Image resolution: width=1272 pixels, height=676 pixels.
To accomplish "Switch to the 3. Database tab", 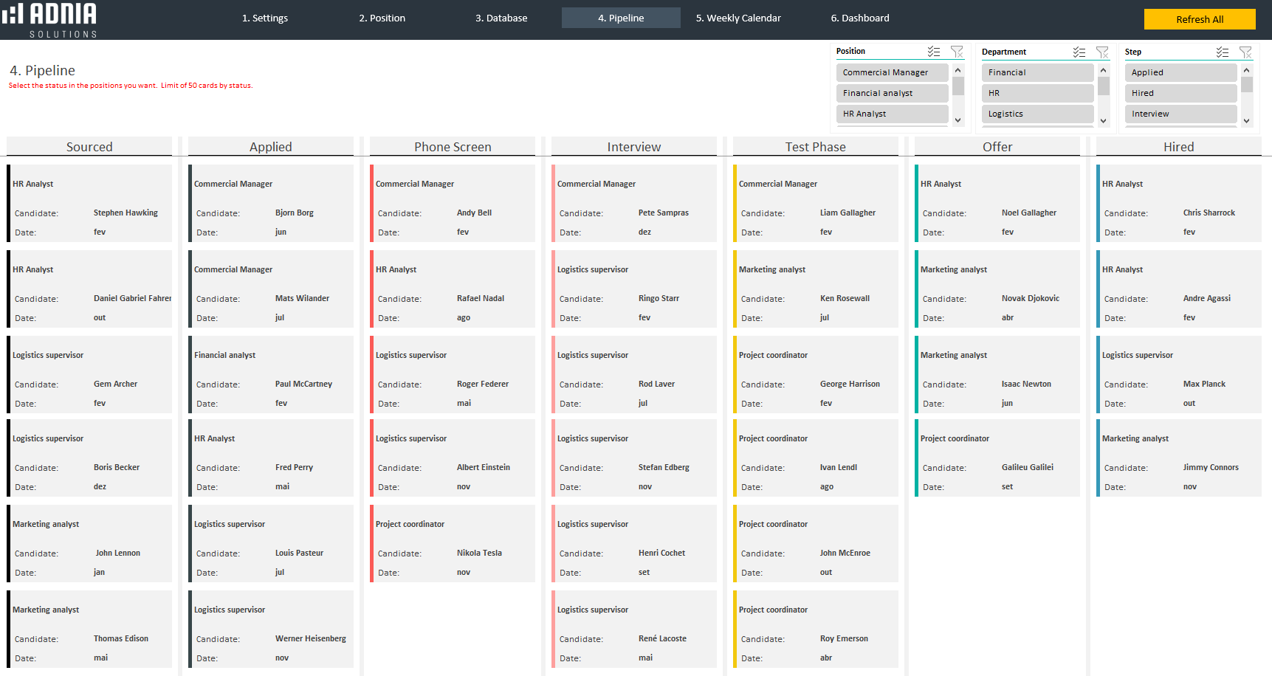I will 501,18.
